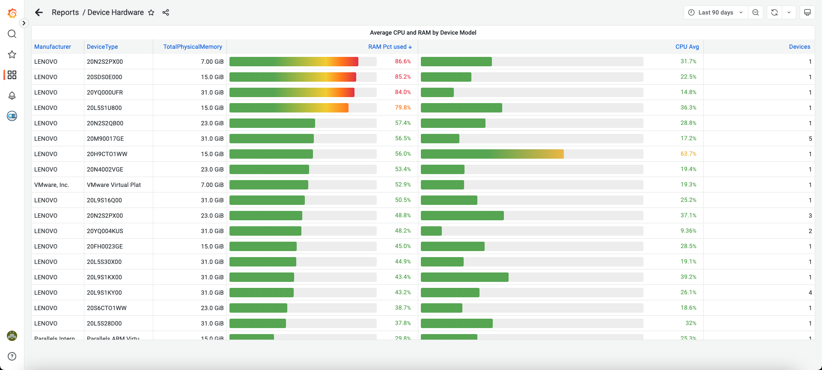Navigate to the Reports breadcrumb

pos(65,12)
